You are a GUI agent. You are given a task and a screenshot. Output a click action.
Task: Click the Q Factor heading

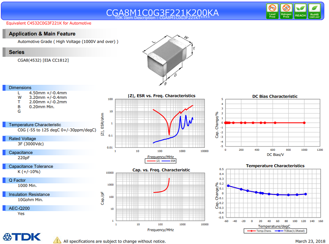click(17, 180)
